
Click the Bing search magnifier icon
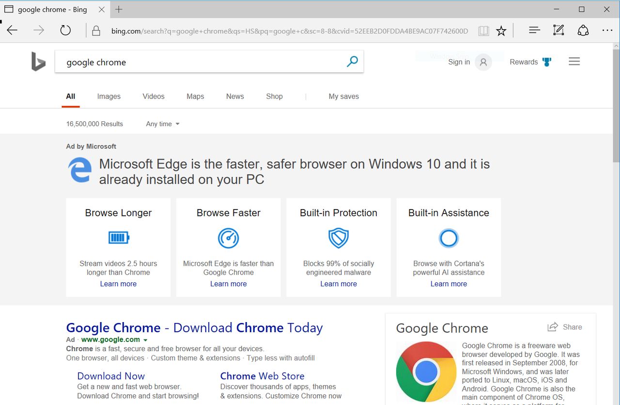coord(352,62)
